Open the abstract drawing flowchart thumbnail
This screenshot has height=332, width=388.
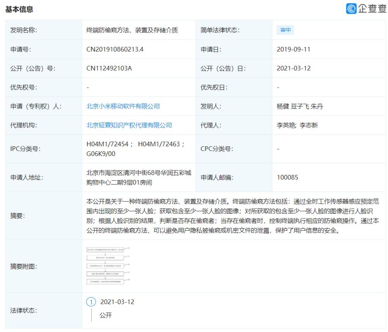[x=108, y=266]
